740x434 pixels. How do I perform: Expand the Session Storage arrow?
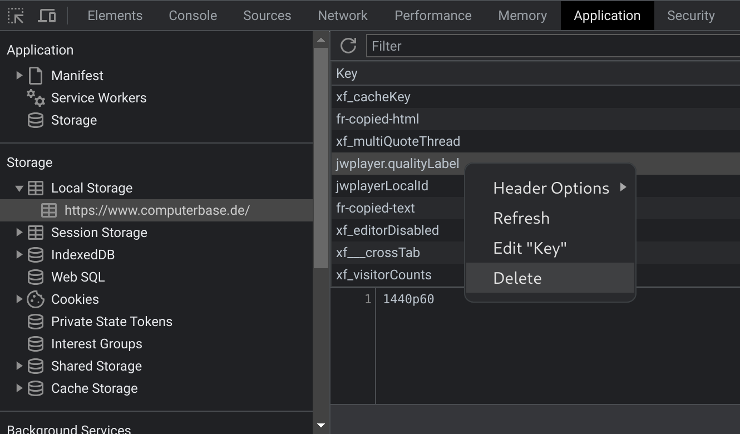[x=19, y=233]
